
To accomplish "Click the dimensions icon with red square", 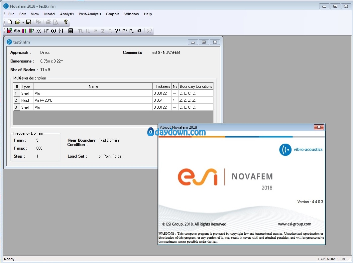I will [x=9, y=31].
